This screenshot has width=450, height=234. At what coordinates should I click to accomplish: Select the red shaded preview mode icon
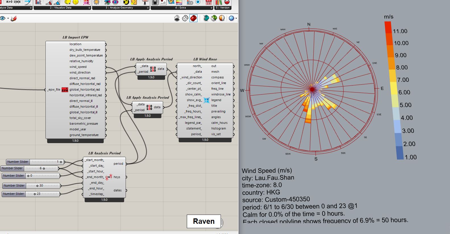[193, 18]
